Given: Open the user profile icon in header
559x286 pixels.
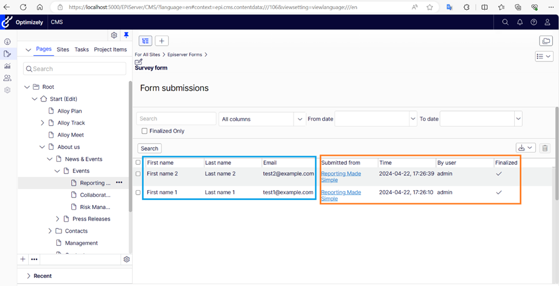Looking at the screenshot, I should (x=548, y=22).
